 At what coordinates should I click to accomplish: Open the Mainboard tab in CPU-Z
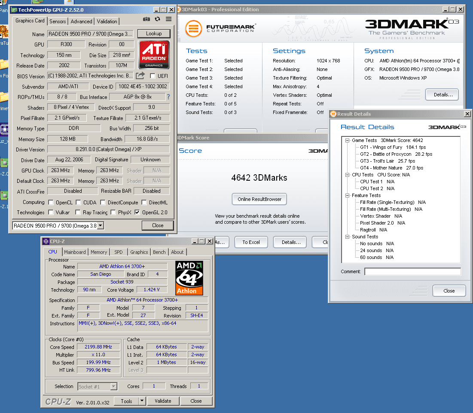click(x=75, y=252)
